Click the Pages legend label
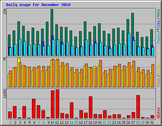This screenshot has height=126, width=162. tap(159, 38)
